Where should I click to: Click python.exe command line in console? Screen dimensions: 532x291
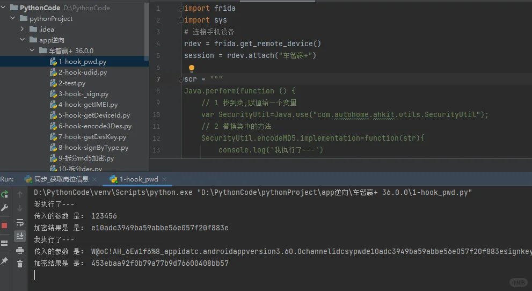click(x=253, y=193)
